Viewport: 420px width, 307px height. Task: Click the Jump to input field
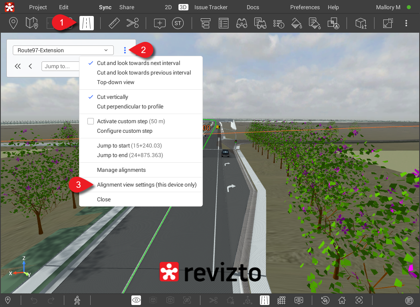[x=61, y=66]
